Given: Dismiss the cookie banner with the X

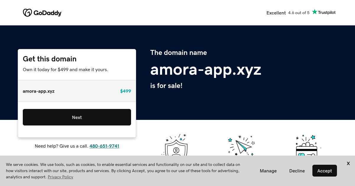Looking at the screenshot, I should 348,163.
